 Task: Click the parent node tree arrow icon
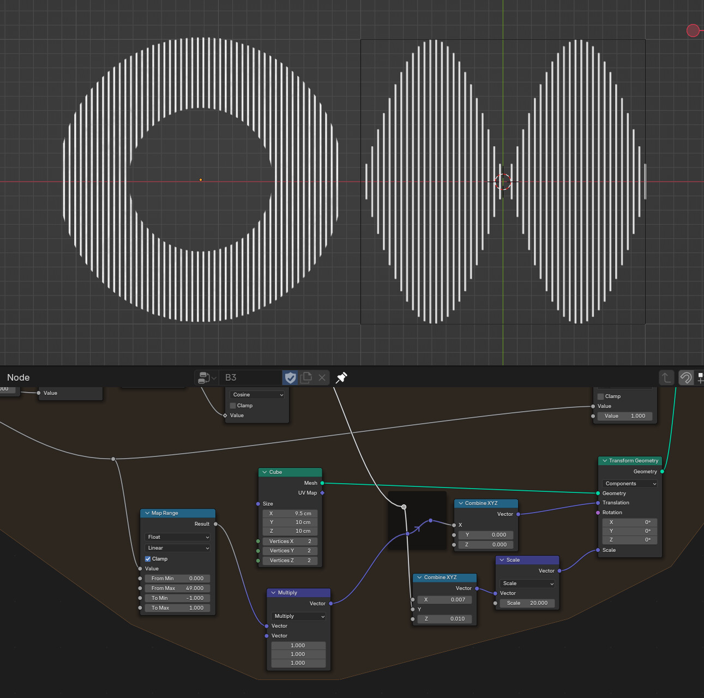[x=666, y=377]
